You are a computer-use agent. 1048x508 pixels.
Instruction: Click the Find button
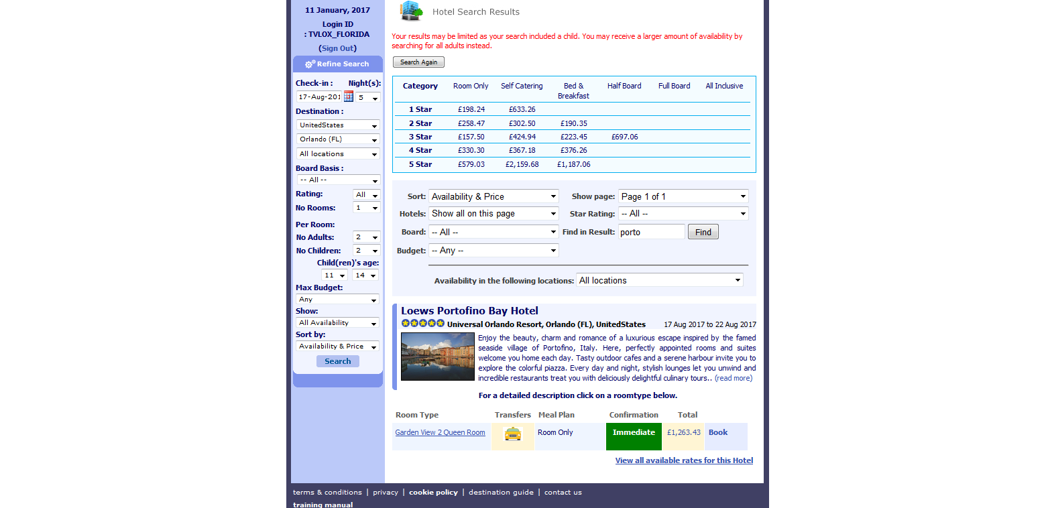coord(703,232)
